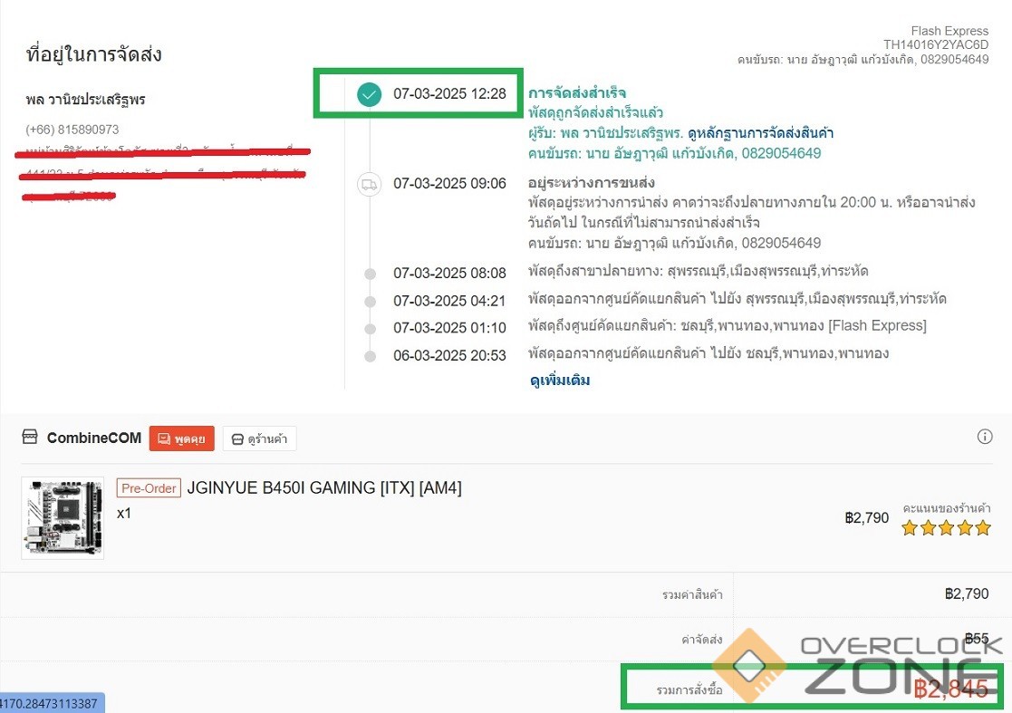Click product title JGINYUE B450I GAMING [ITX] [AM4]
The width and height of the screenshot is (1012, 713).
click(x=324, y=487)
